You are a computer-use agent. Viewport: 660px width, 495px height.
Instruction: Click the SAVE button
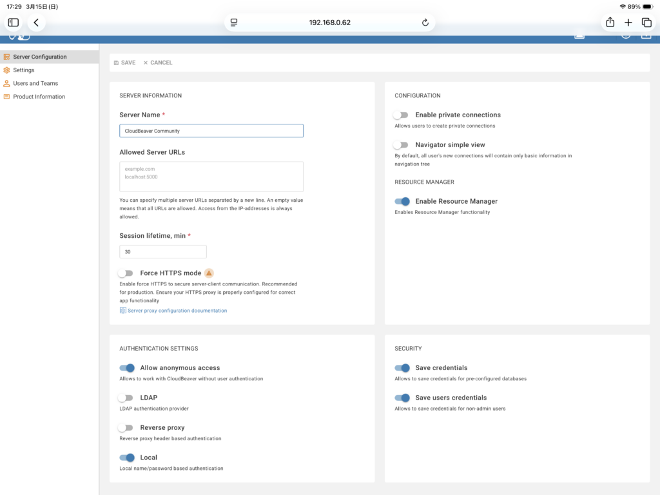124,63
